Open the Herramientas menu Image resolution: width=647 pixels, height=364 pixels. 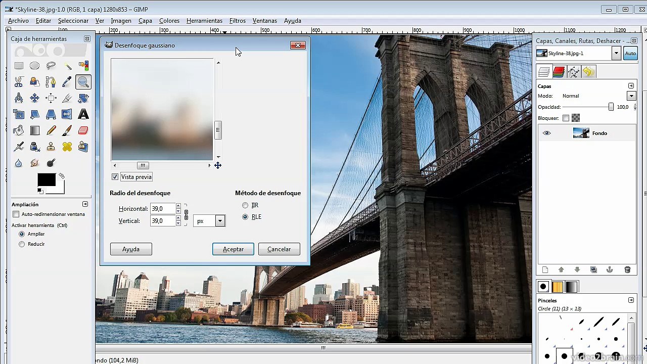coord(204,21)
